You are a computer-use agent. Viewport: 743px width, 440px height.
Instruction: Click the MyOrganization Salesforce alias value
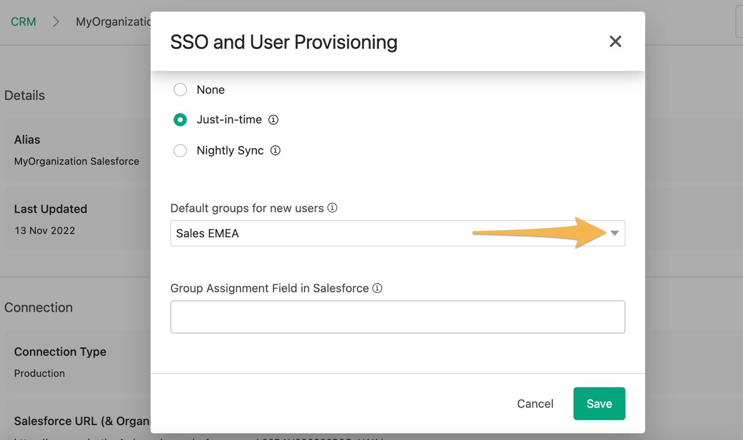click(77, 161)
